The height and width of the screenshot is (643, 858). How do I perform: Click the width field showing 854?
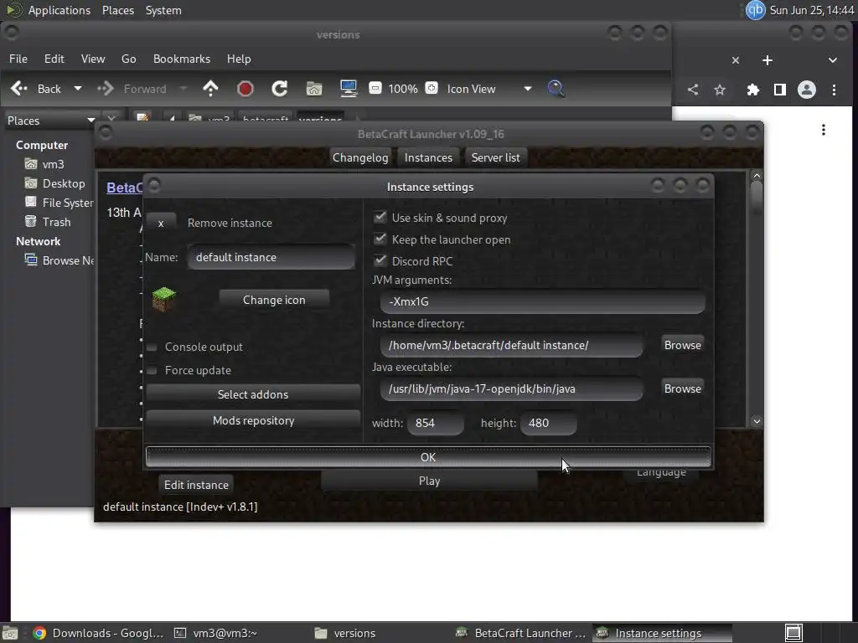pyautogui.click(x=436, y=423)
